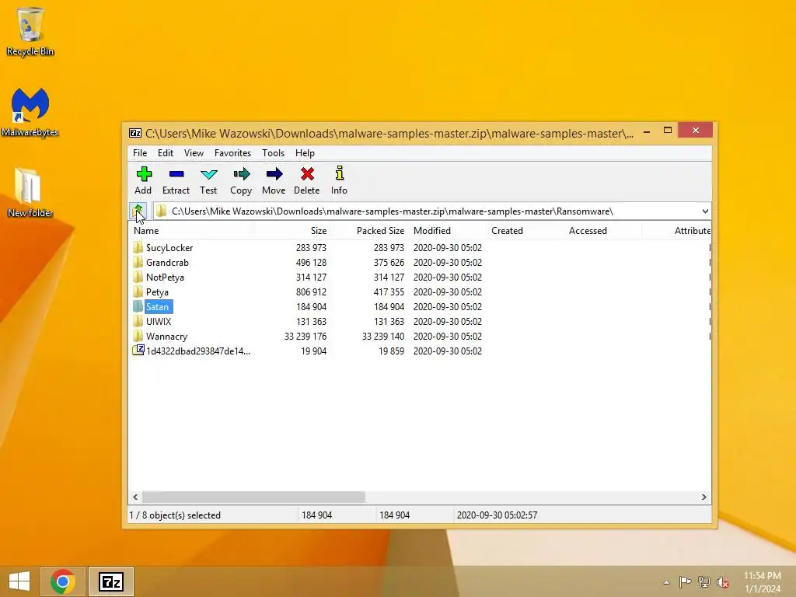Click the muted volume tray icon
796x597 pixels.
pos(723,581)
